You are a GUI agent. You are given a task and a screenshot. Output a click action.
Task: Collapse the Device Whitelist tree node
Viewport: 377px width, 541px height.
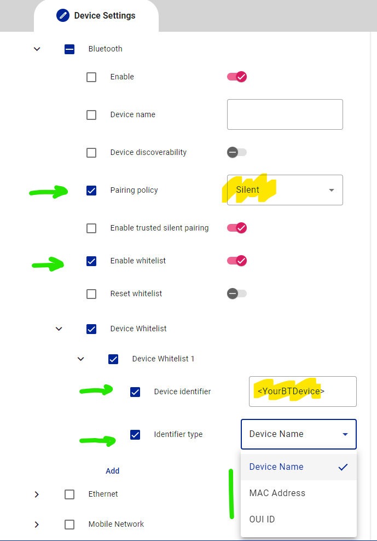(x=59, y=329)
